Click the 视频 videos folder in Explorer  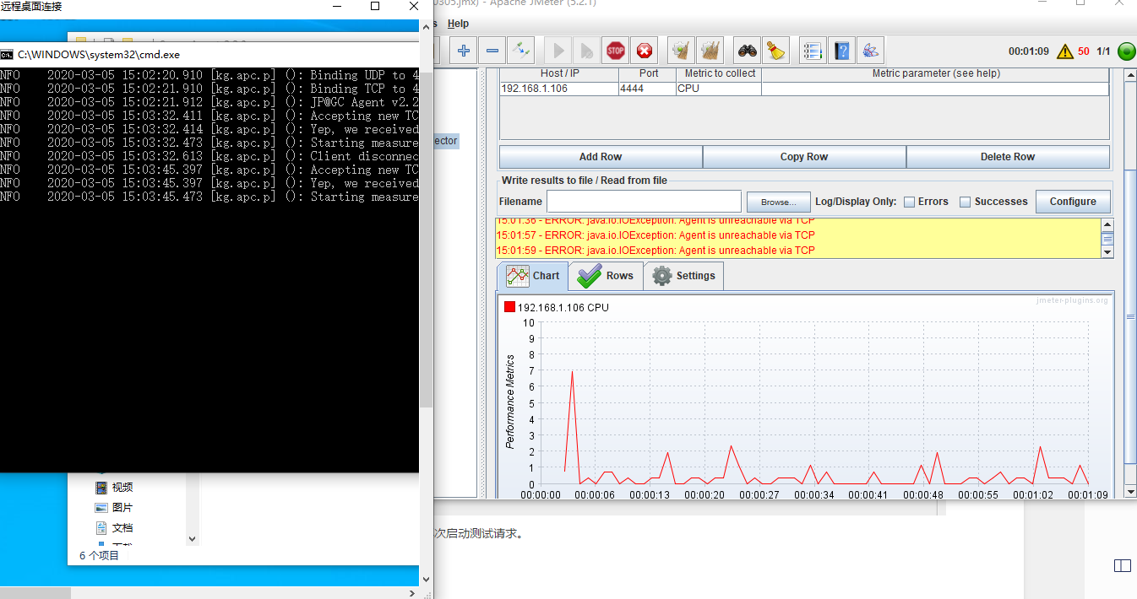(x=114, y=487)
